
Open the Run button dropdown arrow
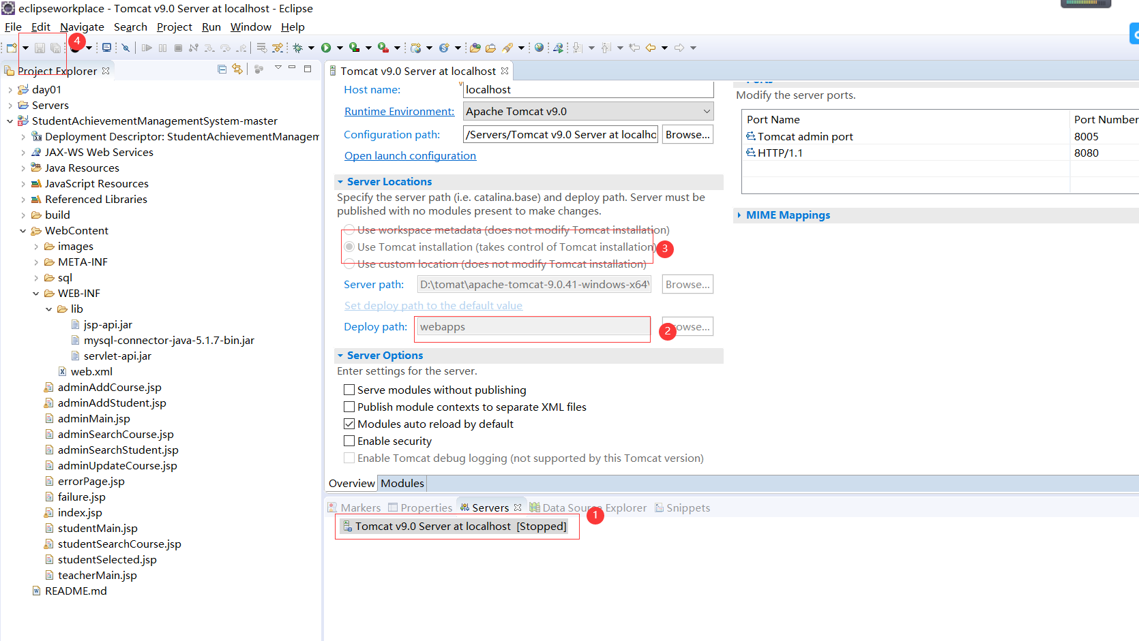click(340, 48)
